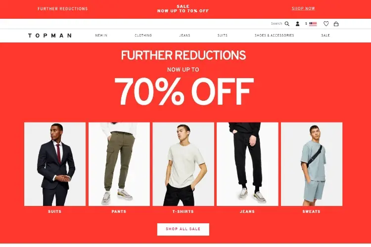Open the Sale navigation item

point(325,36)
